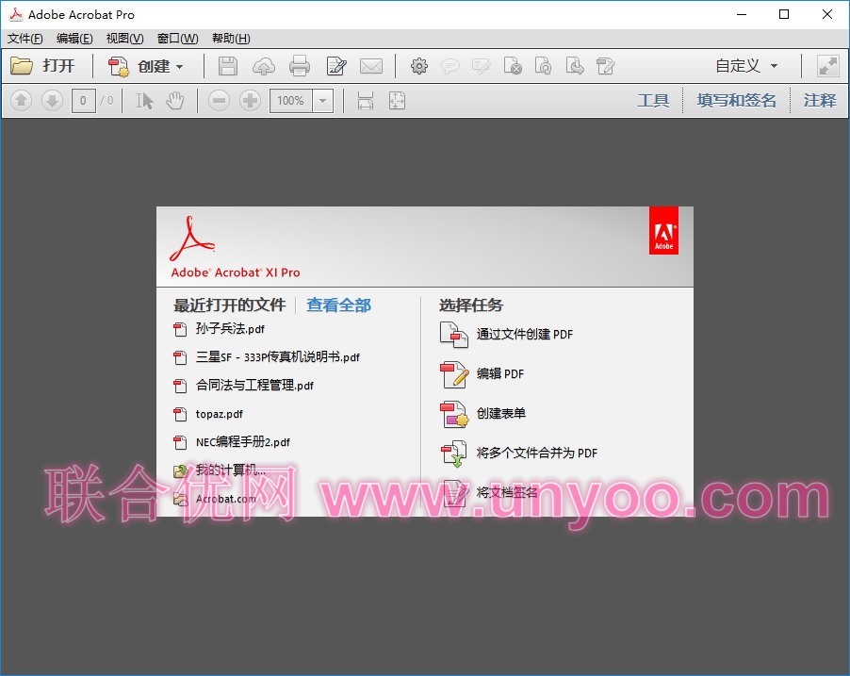Screen dimensions: 850x676
Task: Click the email envelope icon
Action: pos(371,66)
